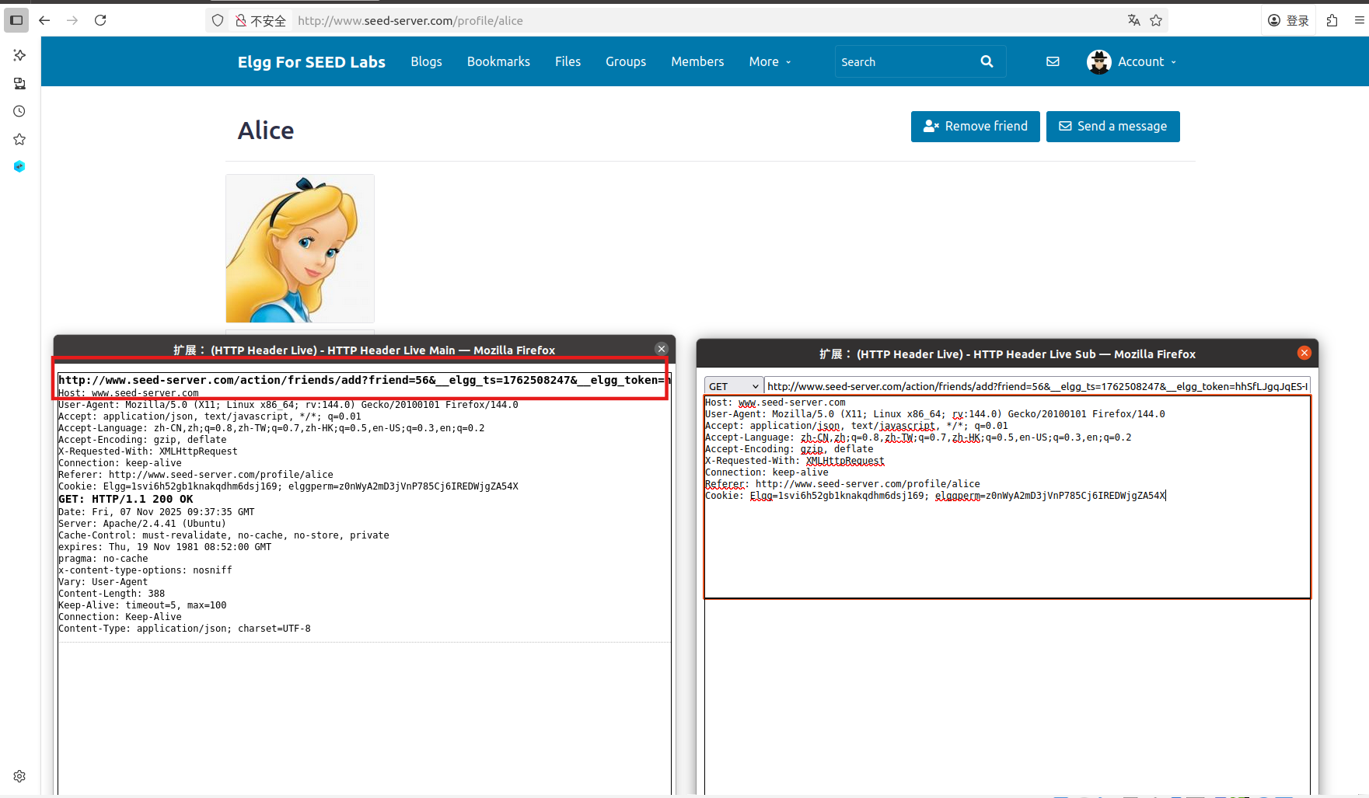1369x798 pixels.
Task: Open the Files menu item
Action: pyautogui.click(x=568, y=61)
